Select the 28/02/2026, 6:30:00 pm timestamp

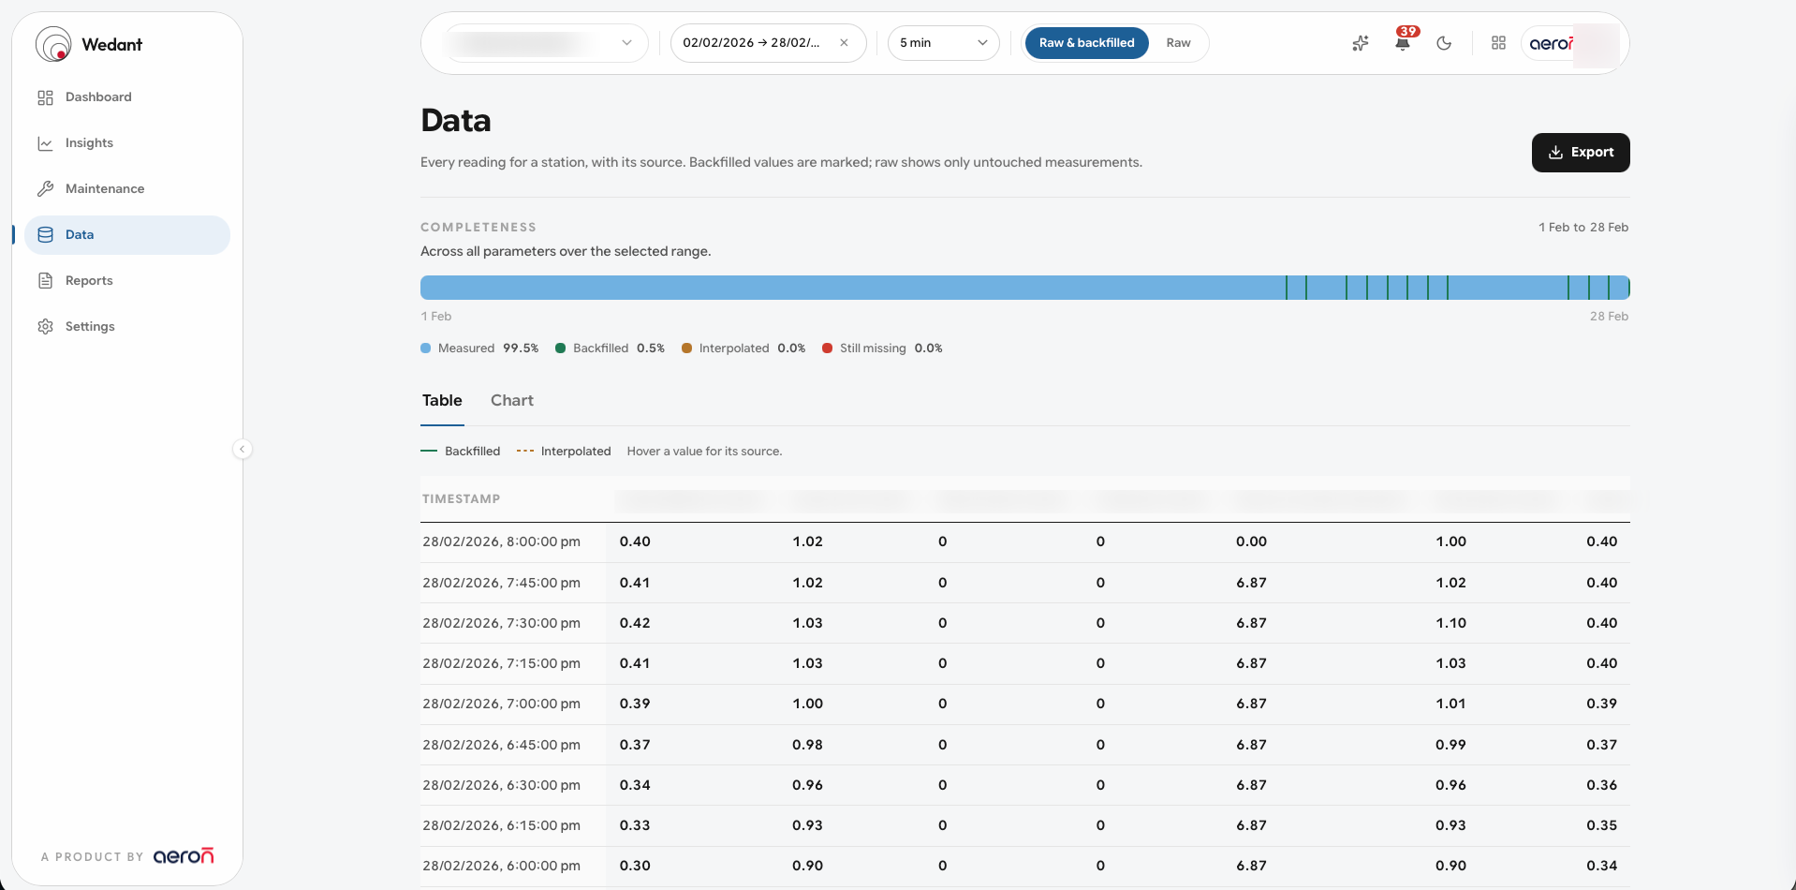click(501, 785)
